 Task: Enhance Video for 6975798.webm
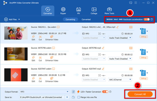point(52,59)
